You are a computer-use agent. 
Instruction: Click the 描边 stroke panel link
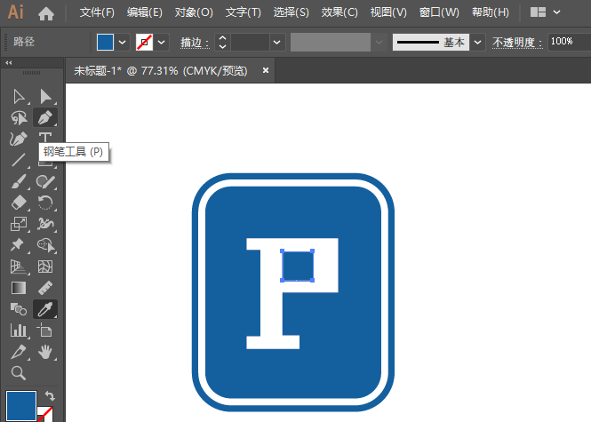(x=193, y=43)
